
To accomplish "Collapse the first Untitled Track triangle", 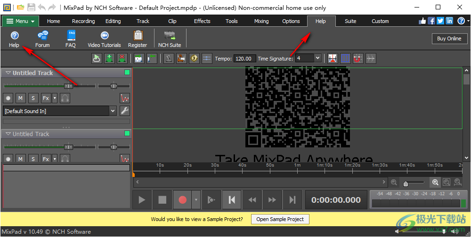I will tap(8, 73).
